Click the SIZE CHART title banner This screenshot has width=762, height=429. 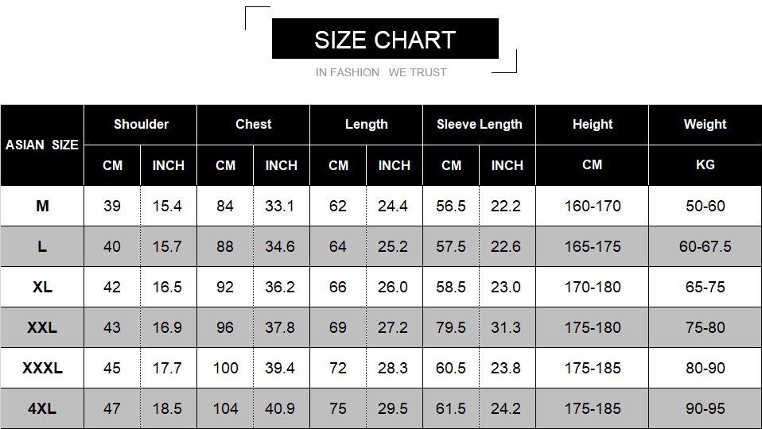pyautogui.click(x=385, y=39)
